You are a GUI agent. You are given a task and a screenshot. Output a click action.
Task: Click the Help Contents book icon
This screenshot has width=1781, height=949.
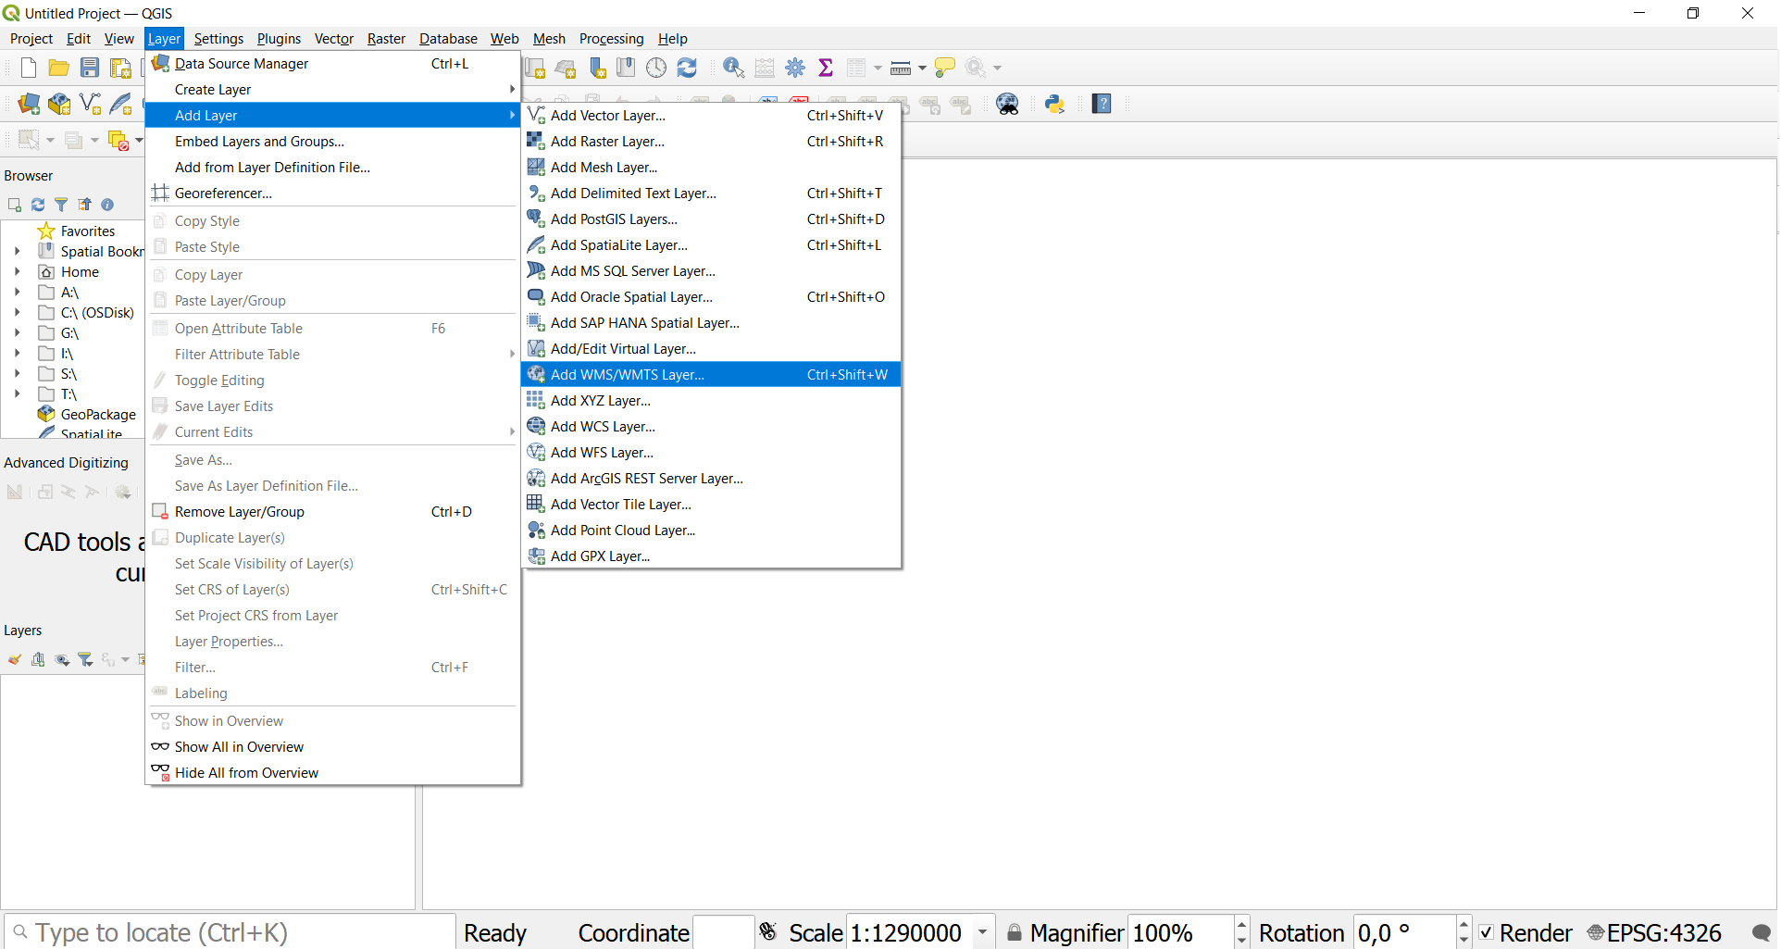coord(1102,104)
